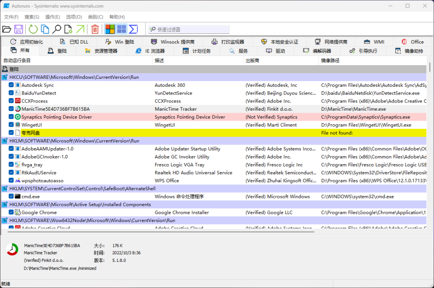Viewport: 434px width, 288px height.
Task: Toggle the colorful Windows logo filter icon
Action: [x=110, y=29]
